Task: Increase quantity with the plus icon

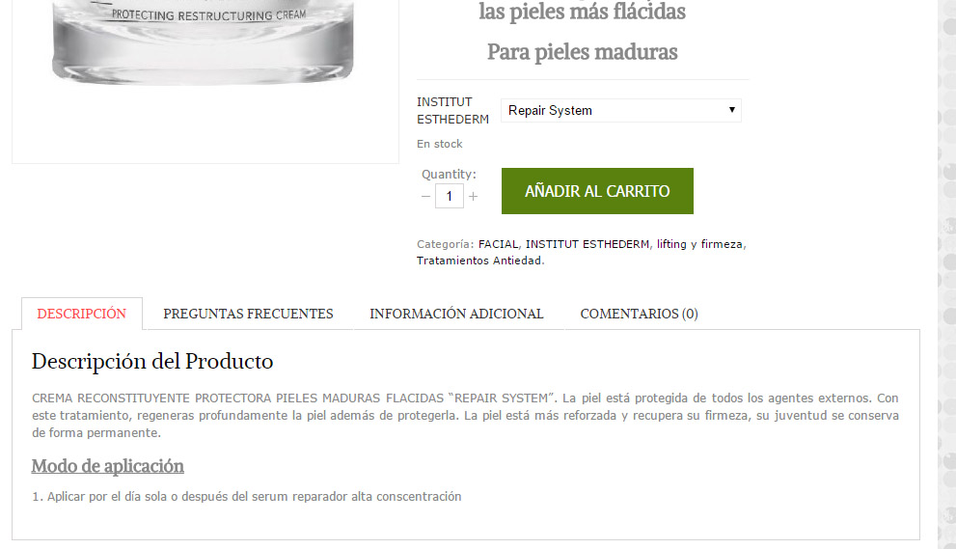Action: point(473,197)
